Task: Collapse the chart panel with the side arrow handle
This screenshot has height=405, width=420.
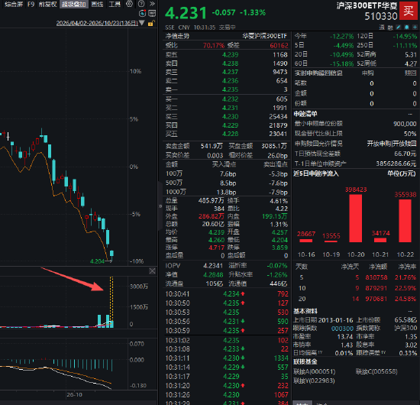Action: tap(160, 206)
